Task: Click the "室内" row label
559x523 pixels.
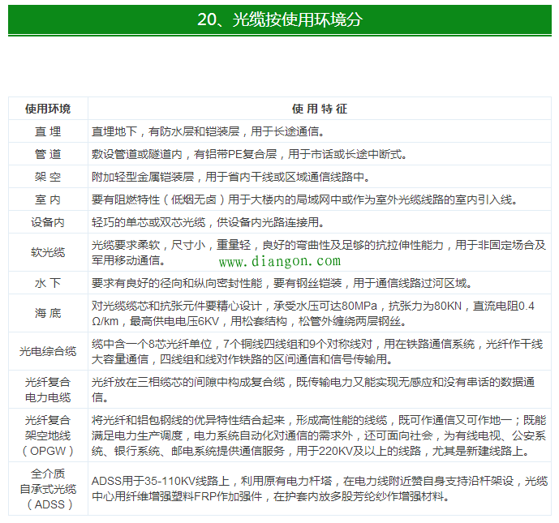Action: 47,199
